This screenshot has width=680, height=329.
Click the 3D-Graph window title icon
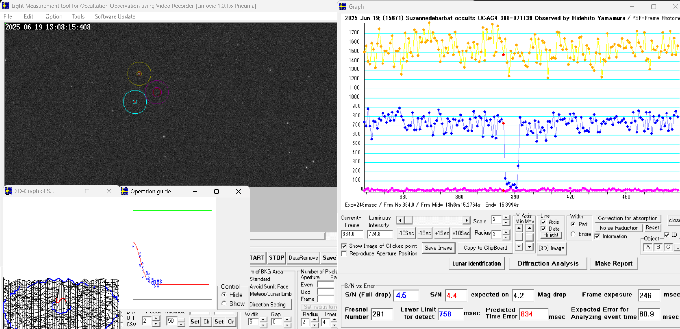(x=9, y=191)
